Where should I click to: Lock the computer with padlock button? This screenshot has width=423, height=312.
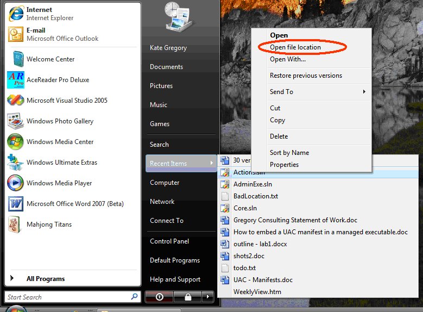pos(188,297)
